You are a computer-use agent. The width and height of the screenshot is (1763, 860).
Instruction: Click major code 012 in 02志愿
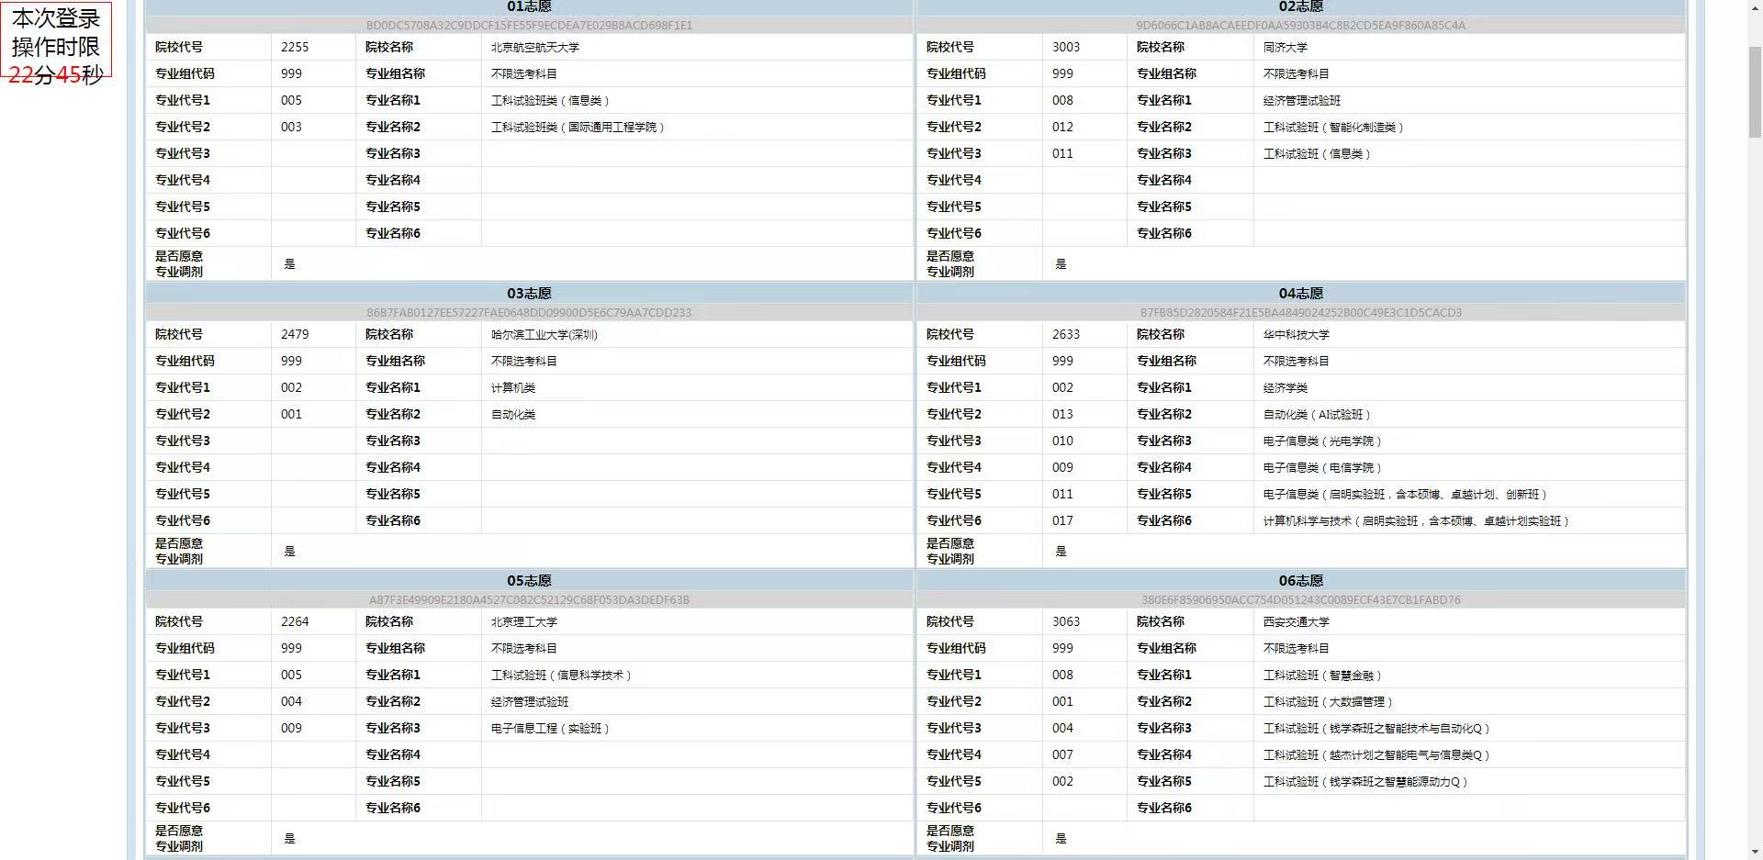point(1062,127)
